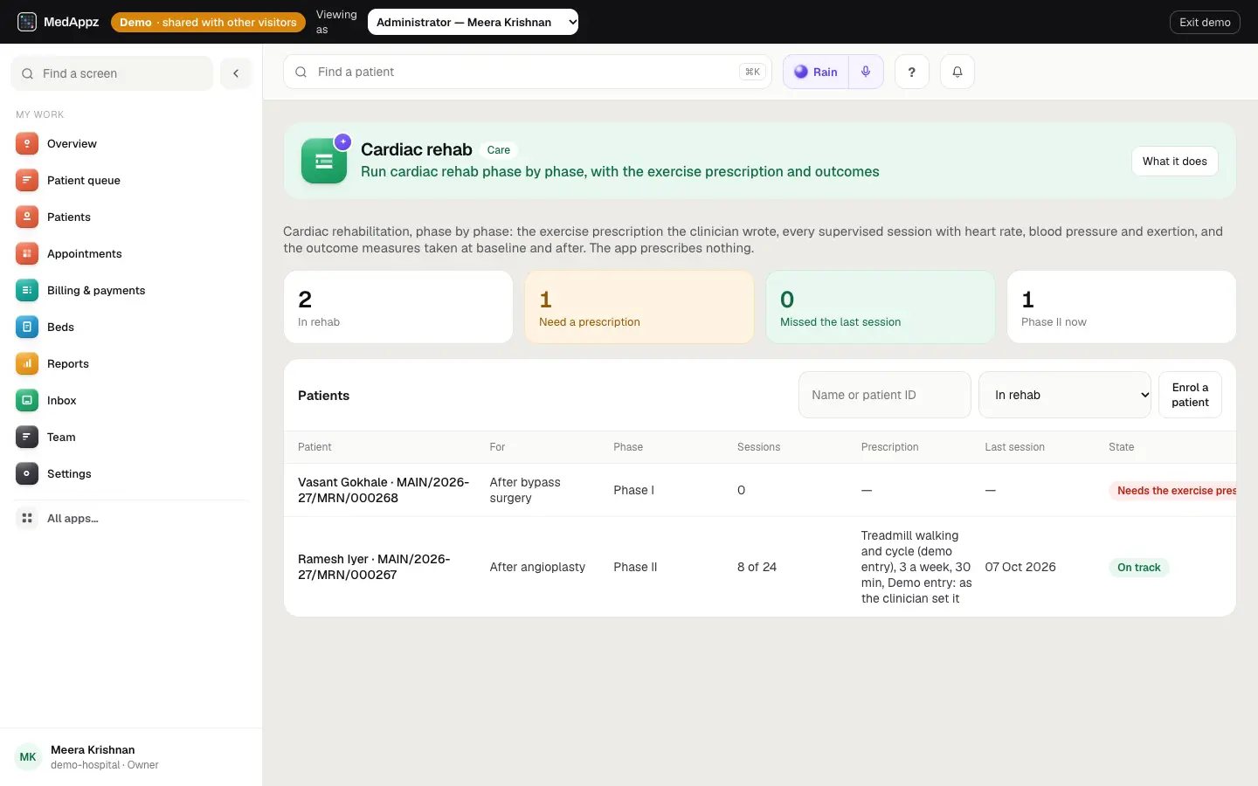Screen dimensions: 1258x786
Task: Open the help question mark icon
Action: click(912, 72)
